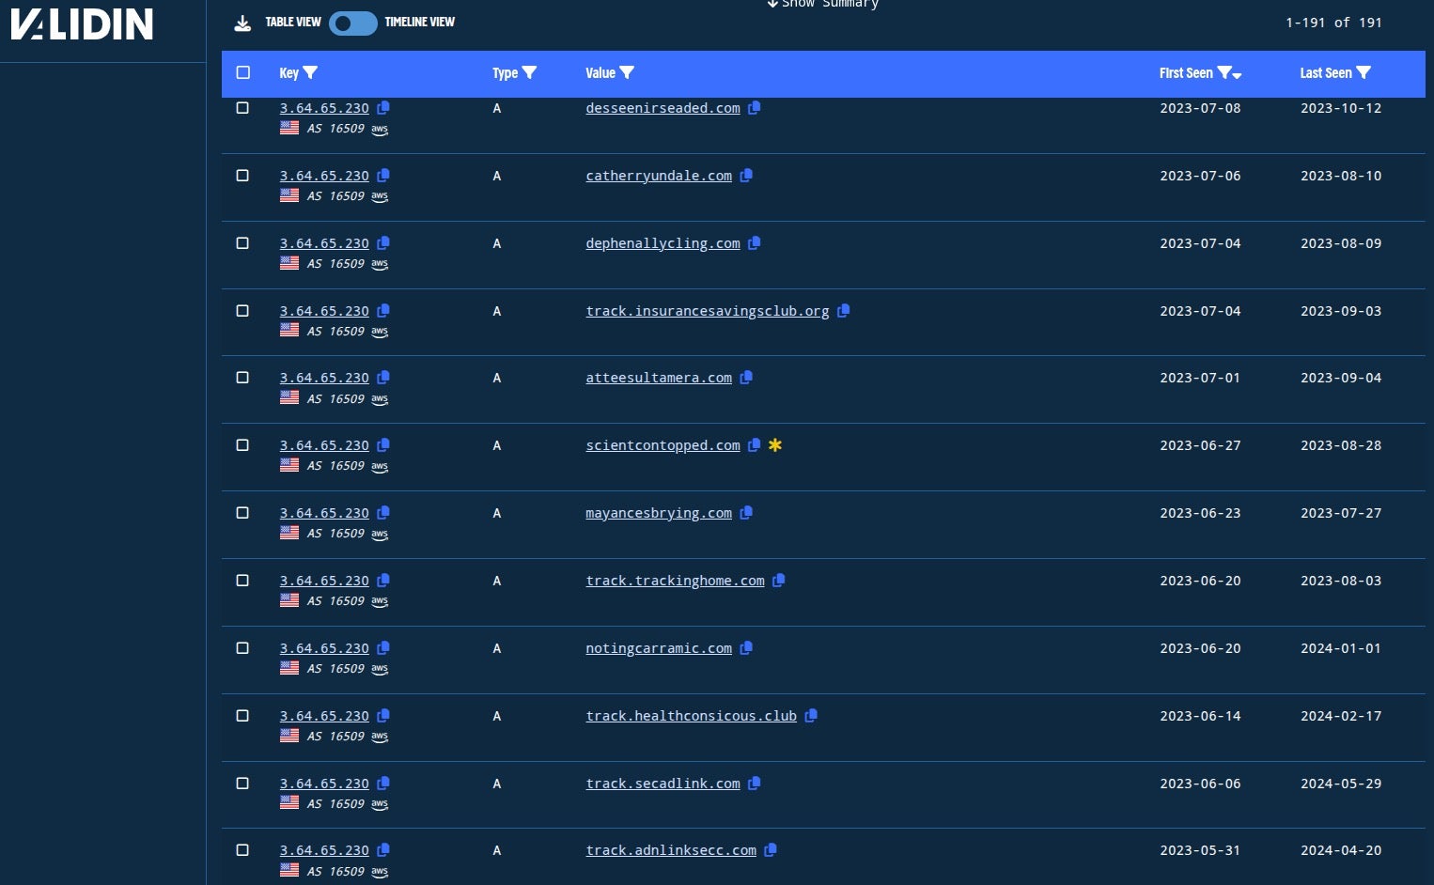Viewport: 1434px width, 885px height.
Task: Open the Last Seen column filter
Action: [x=1364, y=73]
